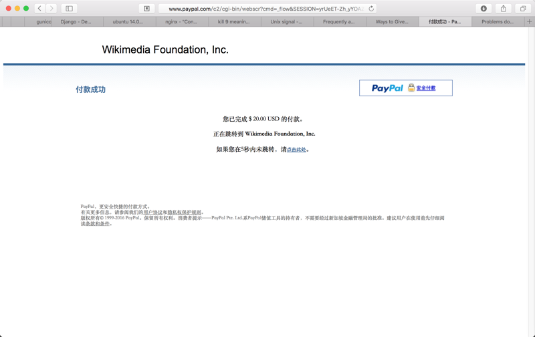Click the www.paypal.com address bar
This screenshot has width=535, height=337.
267,9
